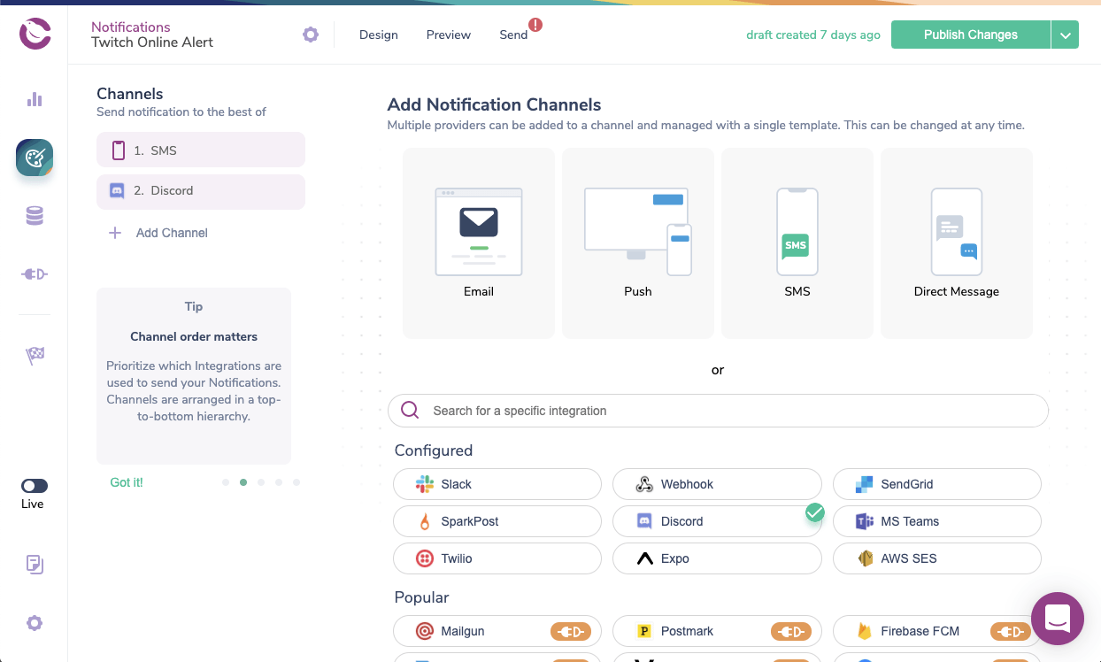
Task: Open the Data database icon in the sidebar
Action: coord(34,215)
